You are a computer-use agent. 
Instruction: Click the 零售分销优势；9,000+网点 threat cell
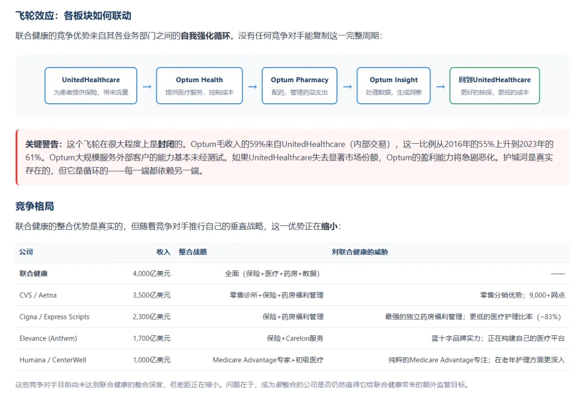pos(522,295)
